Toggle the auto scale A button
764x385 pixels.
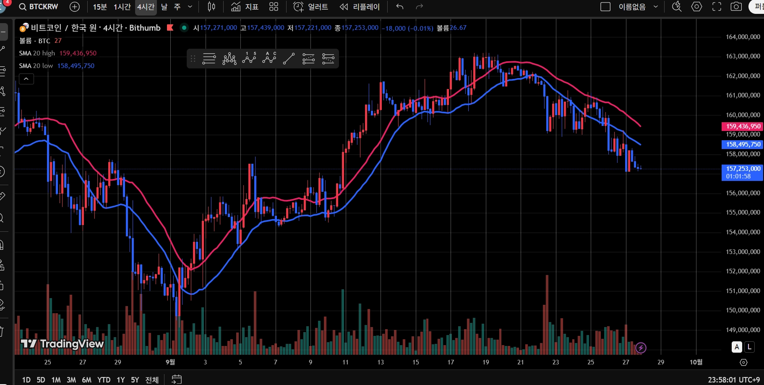point(737,347)
